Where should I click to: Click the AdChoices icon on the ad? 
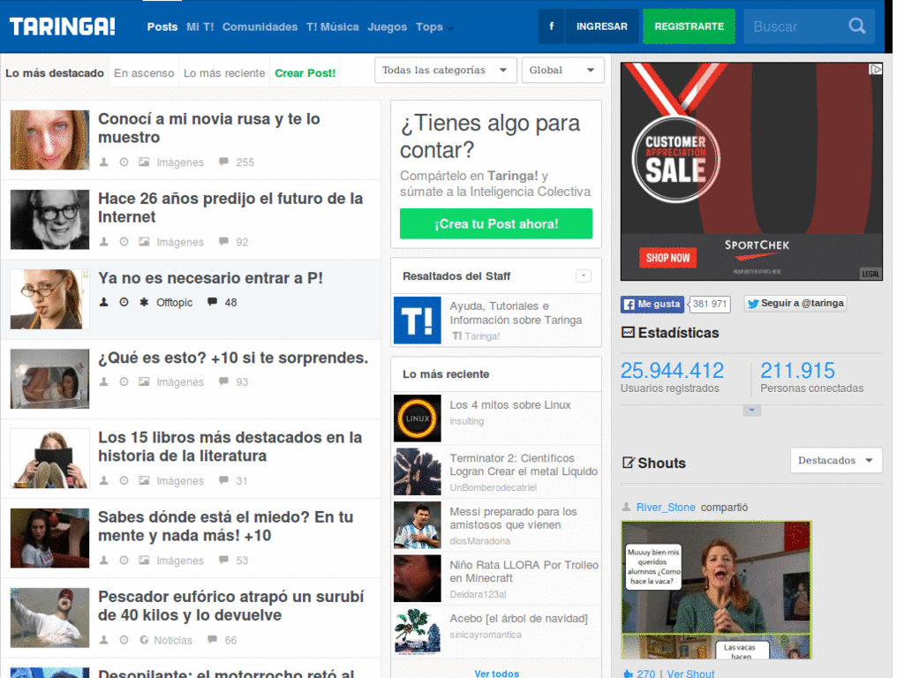(876, 69)
